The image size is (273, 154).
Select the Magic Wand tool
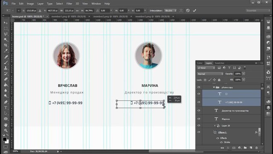click(6, 40)
